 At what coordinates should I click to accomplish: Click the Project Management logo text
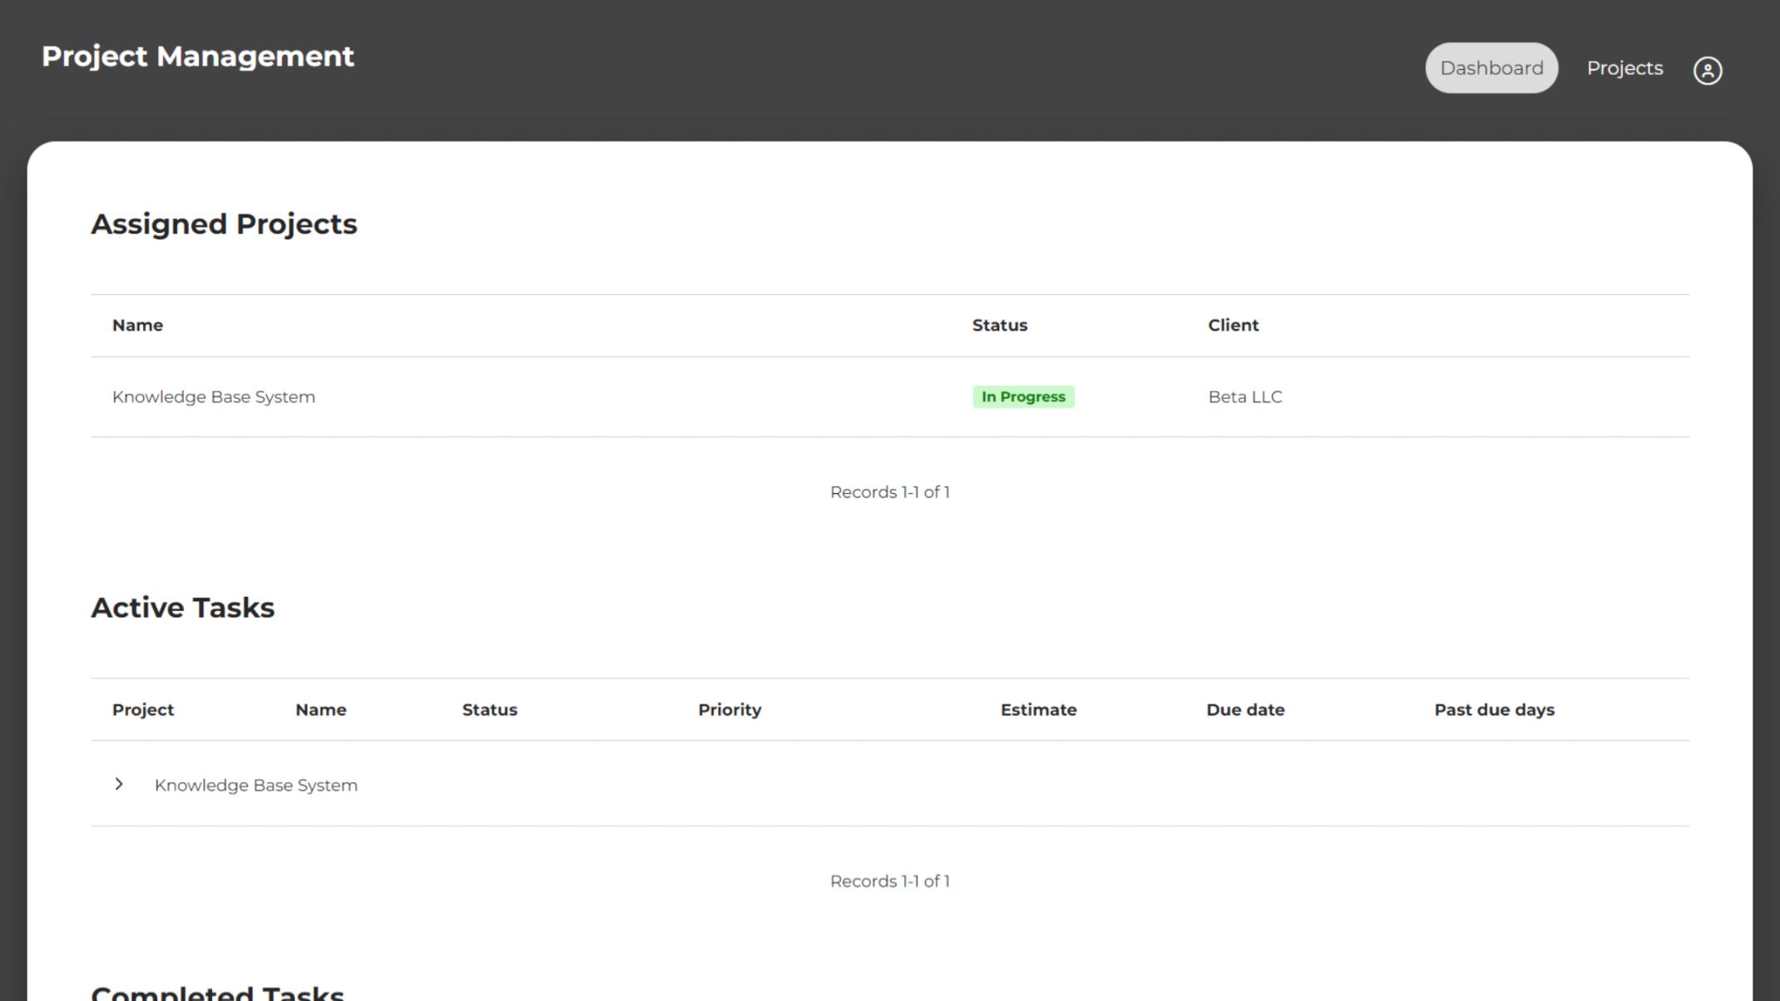197,57
